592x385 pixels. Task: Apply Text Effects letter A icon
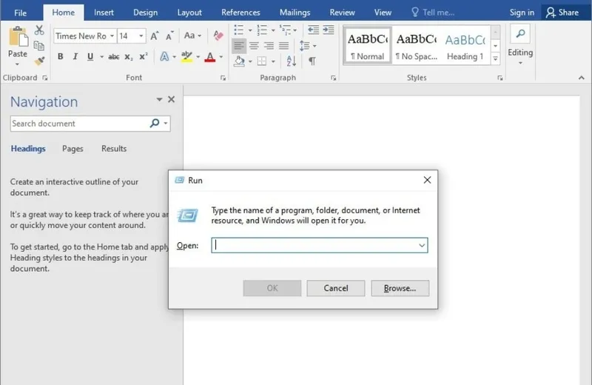[164, 57]
